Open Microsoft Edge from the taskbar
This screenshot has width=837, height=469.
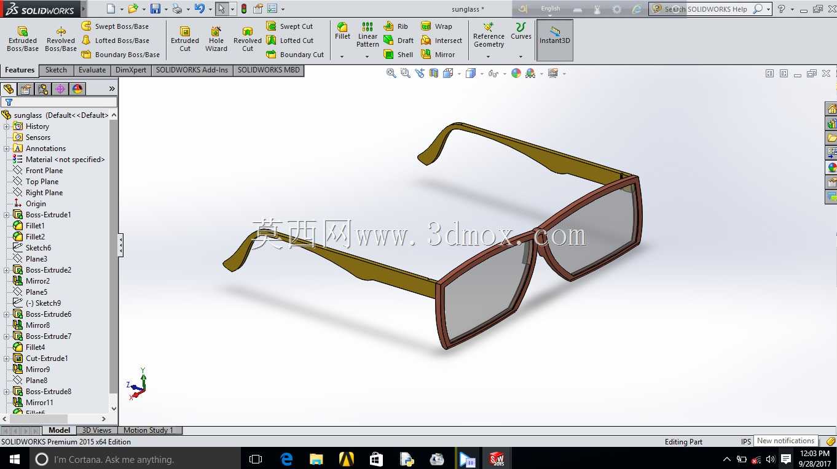click(x=286, y=459)
